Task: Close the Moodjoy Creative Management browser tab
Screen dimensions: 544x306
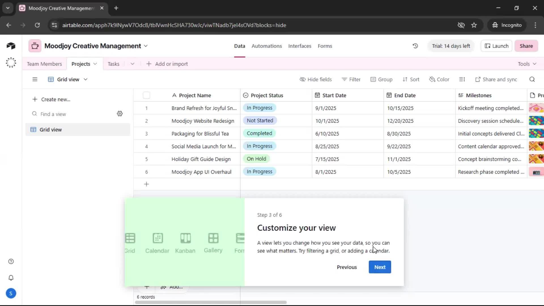Action: (102, 8)
